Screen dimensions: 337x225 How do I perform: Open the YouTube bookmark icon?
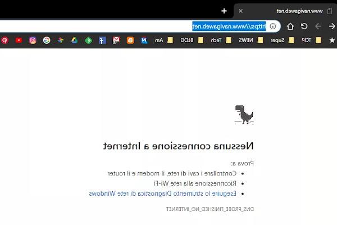[x=19, y=40]
